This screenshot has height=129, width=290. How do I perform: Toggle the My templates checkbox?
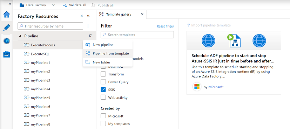click(x=103, y=124)
